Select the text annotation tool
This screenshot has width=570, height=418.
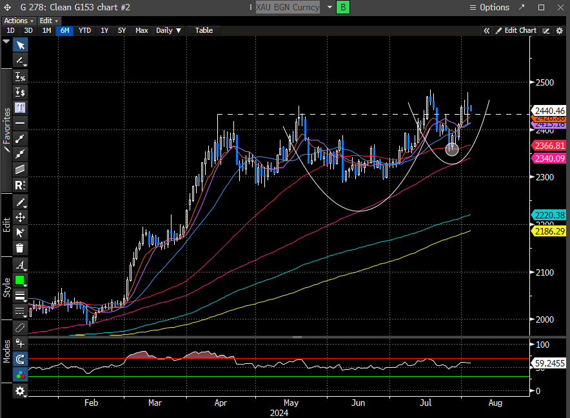tap(20, 107)
